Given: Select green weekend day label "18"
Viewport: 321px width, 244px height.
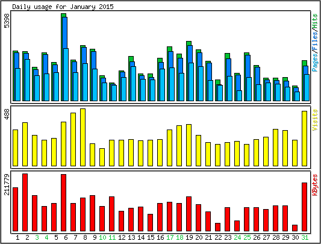Looking at the screenshot, I should point(179,237).
